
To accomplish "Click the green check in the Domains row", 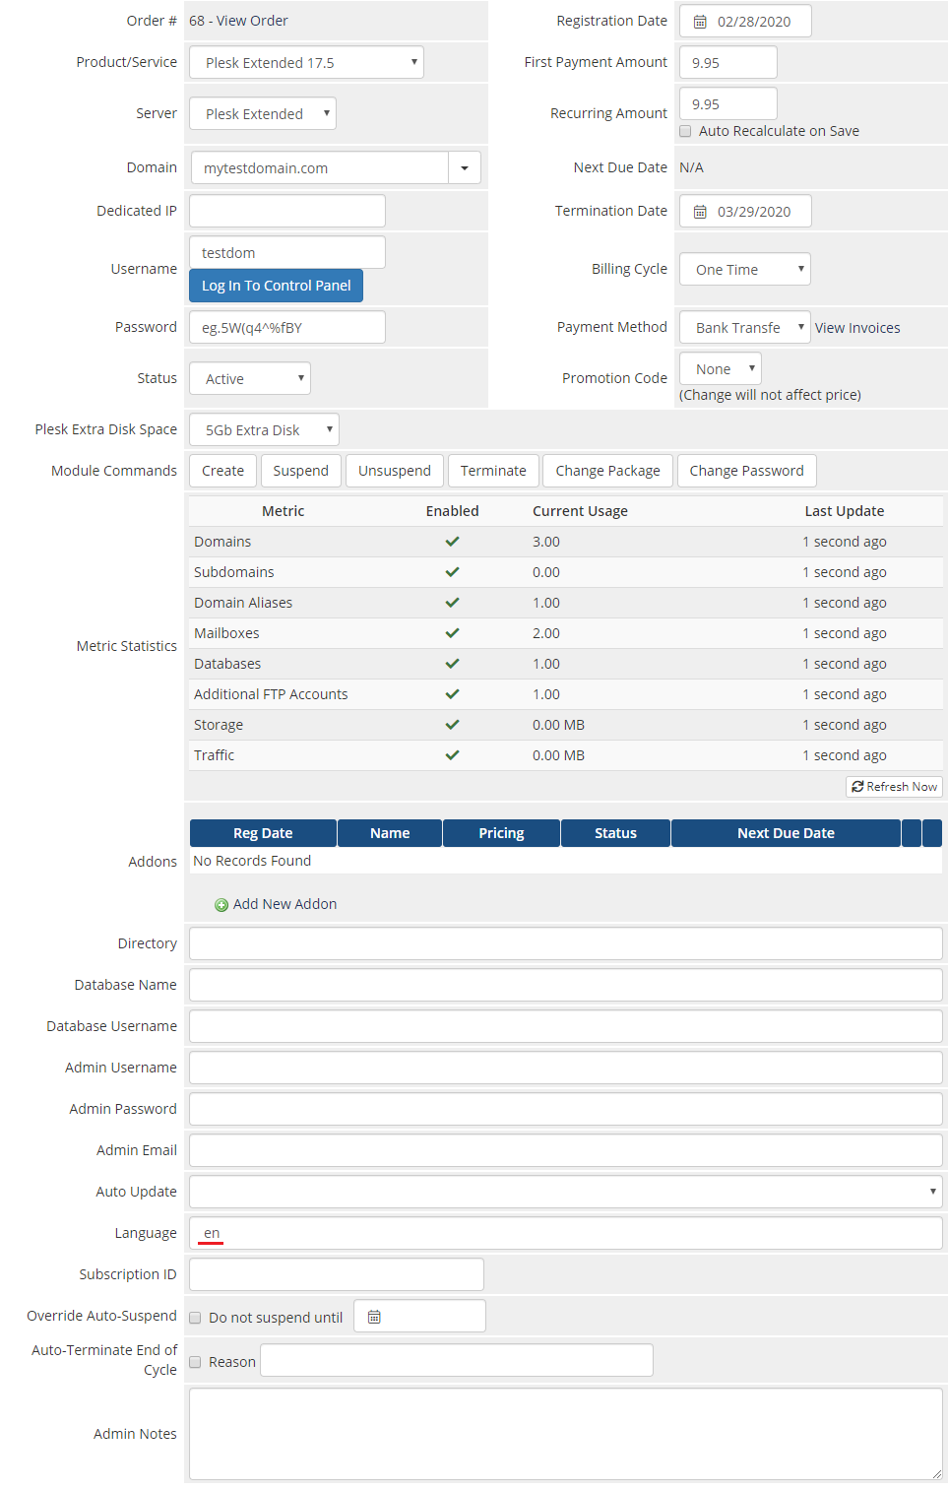I will click(x=453, y=542).
